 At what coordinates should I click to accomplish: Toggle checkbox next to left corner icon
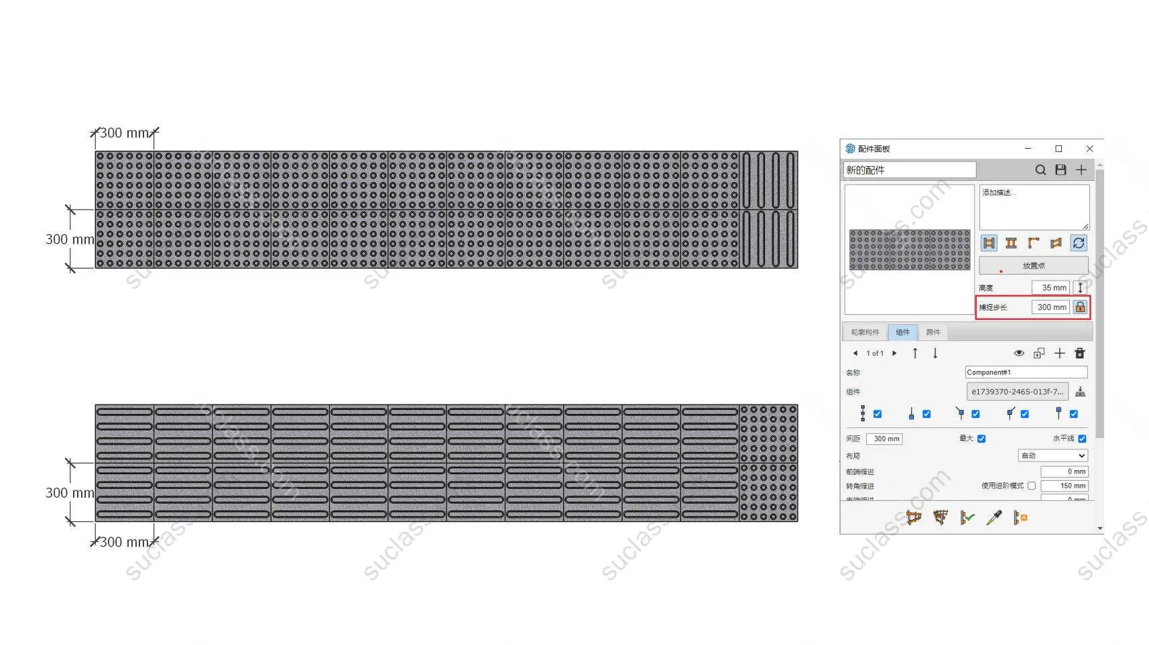click(x=975, y=414)
